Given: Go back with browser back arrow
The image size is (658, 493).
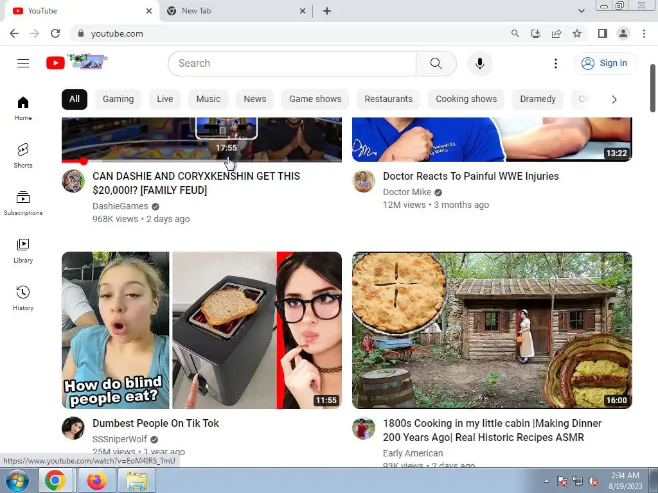Looking at the screenshot, I should click(14, 33).
